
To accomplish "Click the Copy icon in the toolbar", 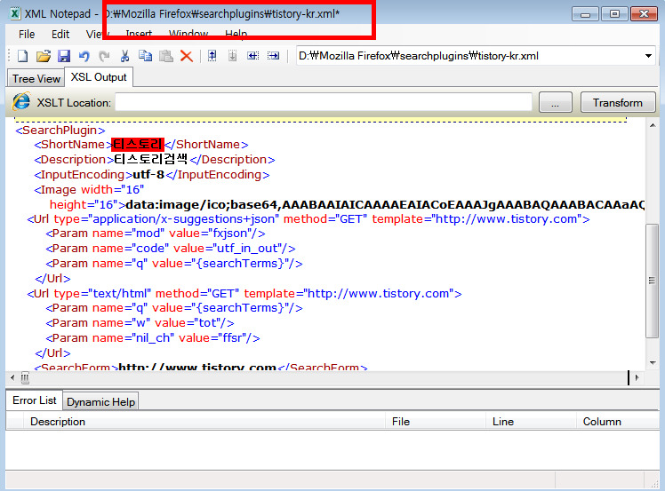I will pos(145,56).
